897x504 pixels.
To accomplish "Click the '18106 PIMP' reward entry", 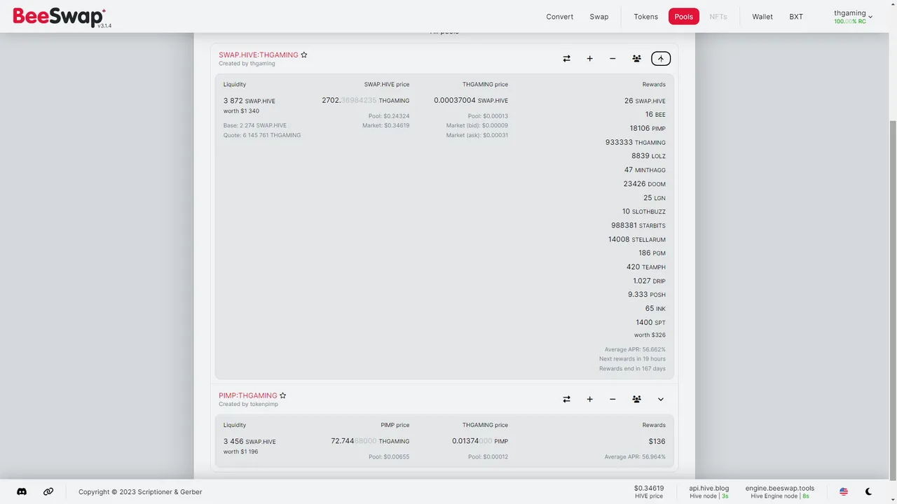I will (x=648, y=128).
